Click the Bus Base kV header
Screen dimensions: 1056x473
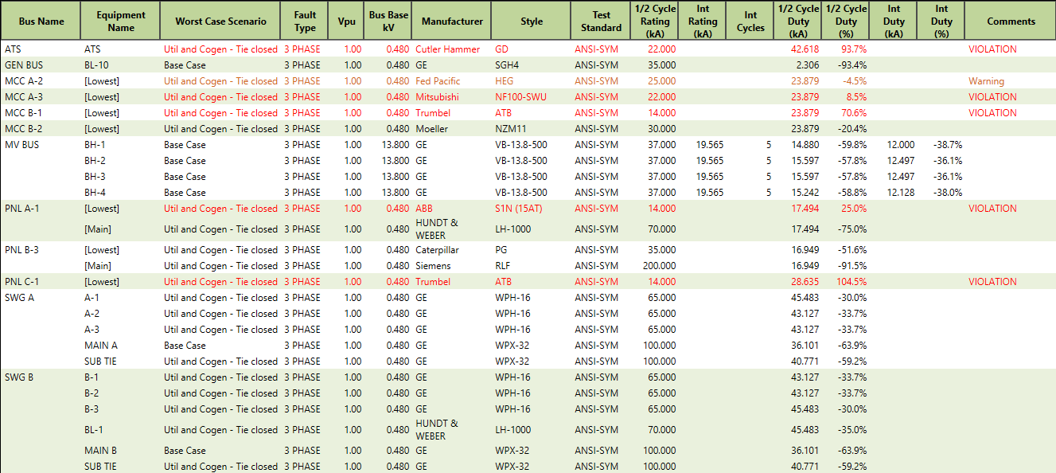click(388, 21)
